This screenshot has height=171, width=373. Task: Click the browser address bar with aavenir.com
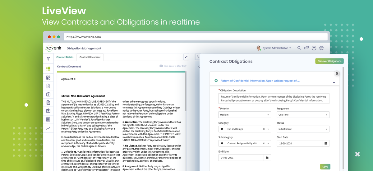pyautogui.click(x=196, y=37)
